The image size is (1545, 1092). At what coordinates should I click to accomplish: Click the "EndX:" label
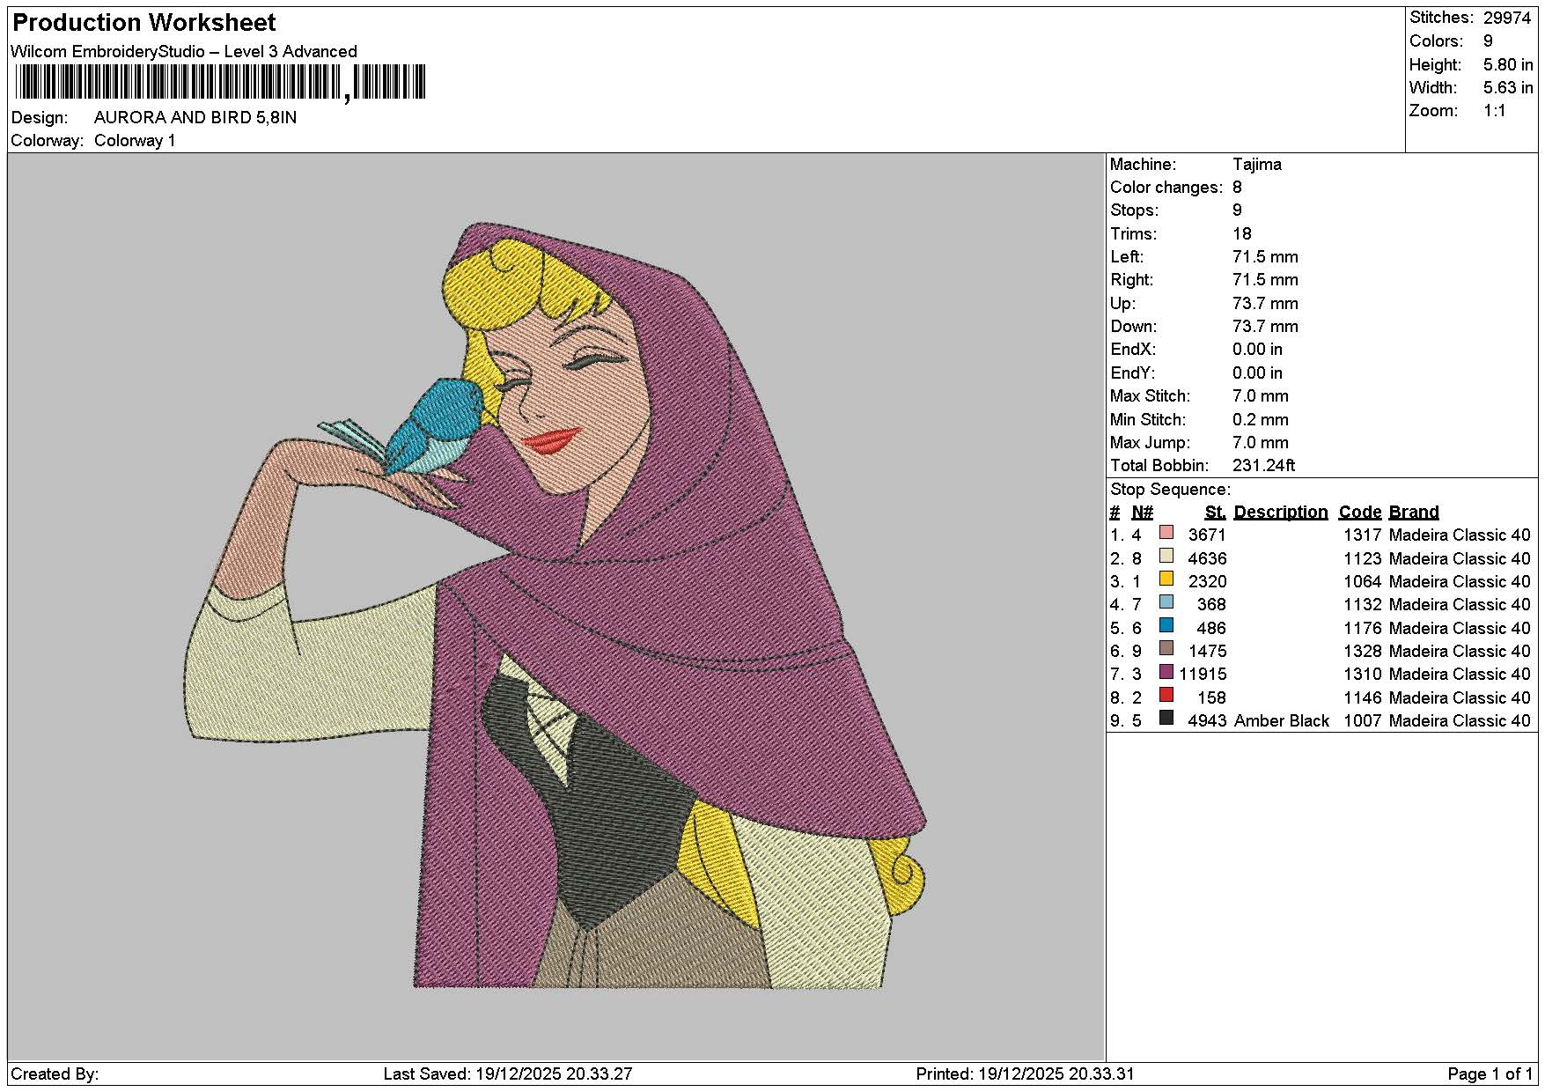1133,350
